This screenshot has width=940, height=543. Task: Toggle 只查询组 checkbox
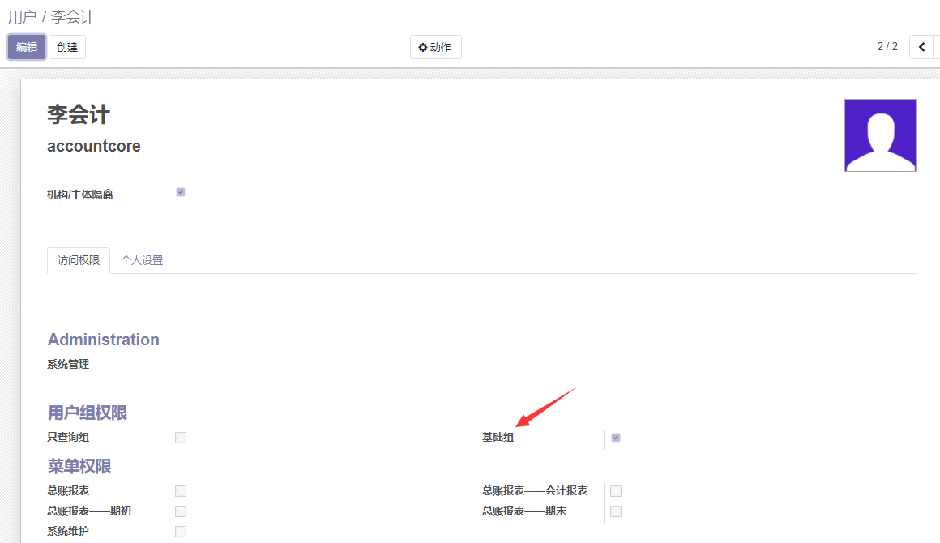(181, 438)
